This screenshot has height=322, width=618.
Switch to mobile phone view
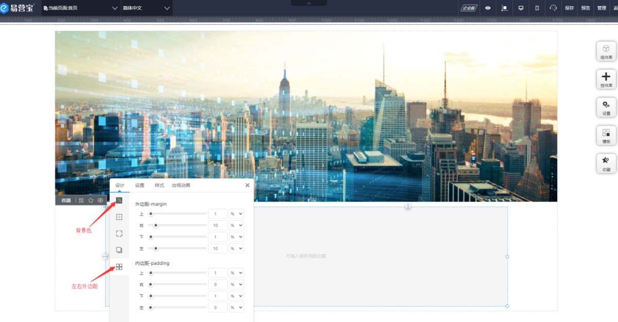pyautogui.click(x=537, y=8)
